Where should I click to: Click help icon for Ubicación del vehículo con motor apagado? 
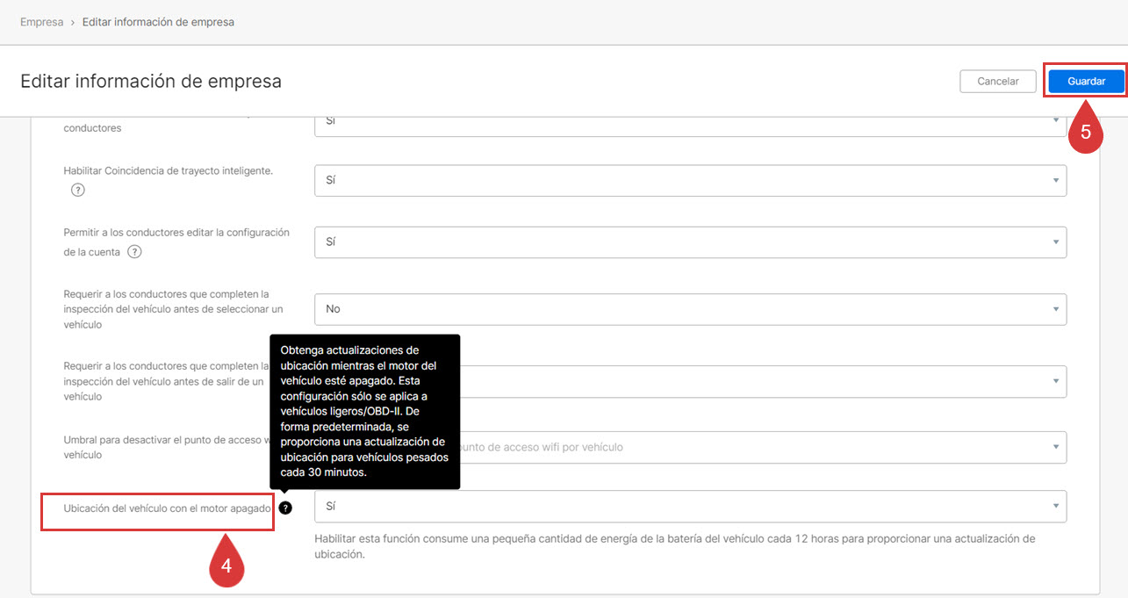(x=285, y=508)
